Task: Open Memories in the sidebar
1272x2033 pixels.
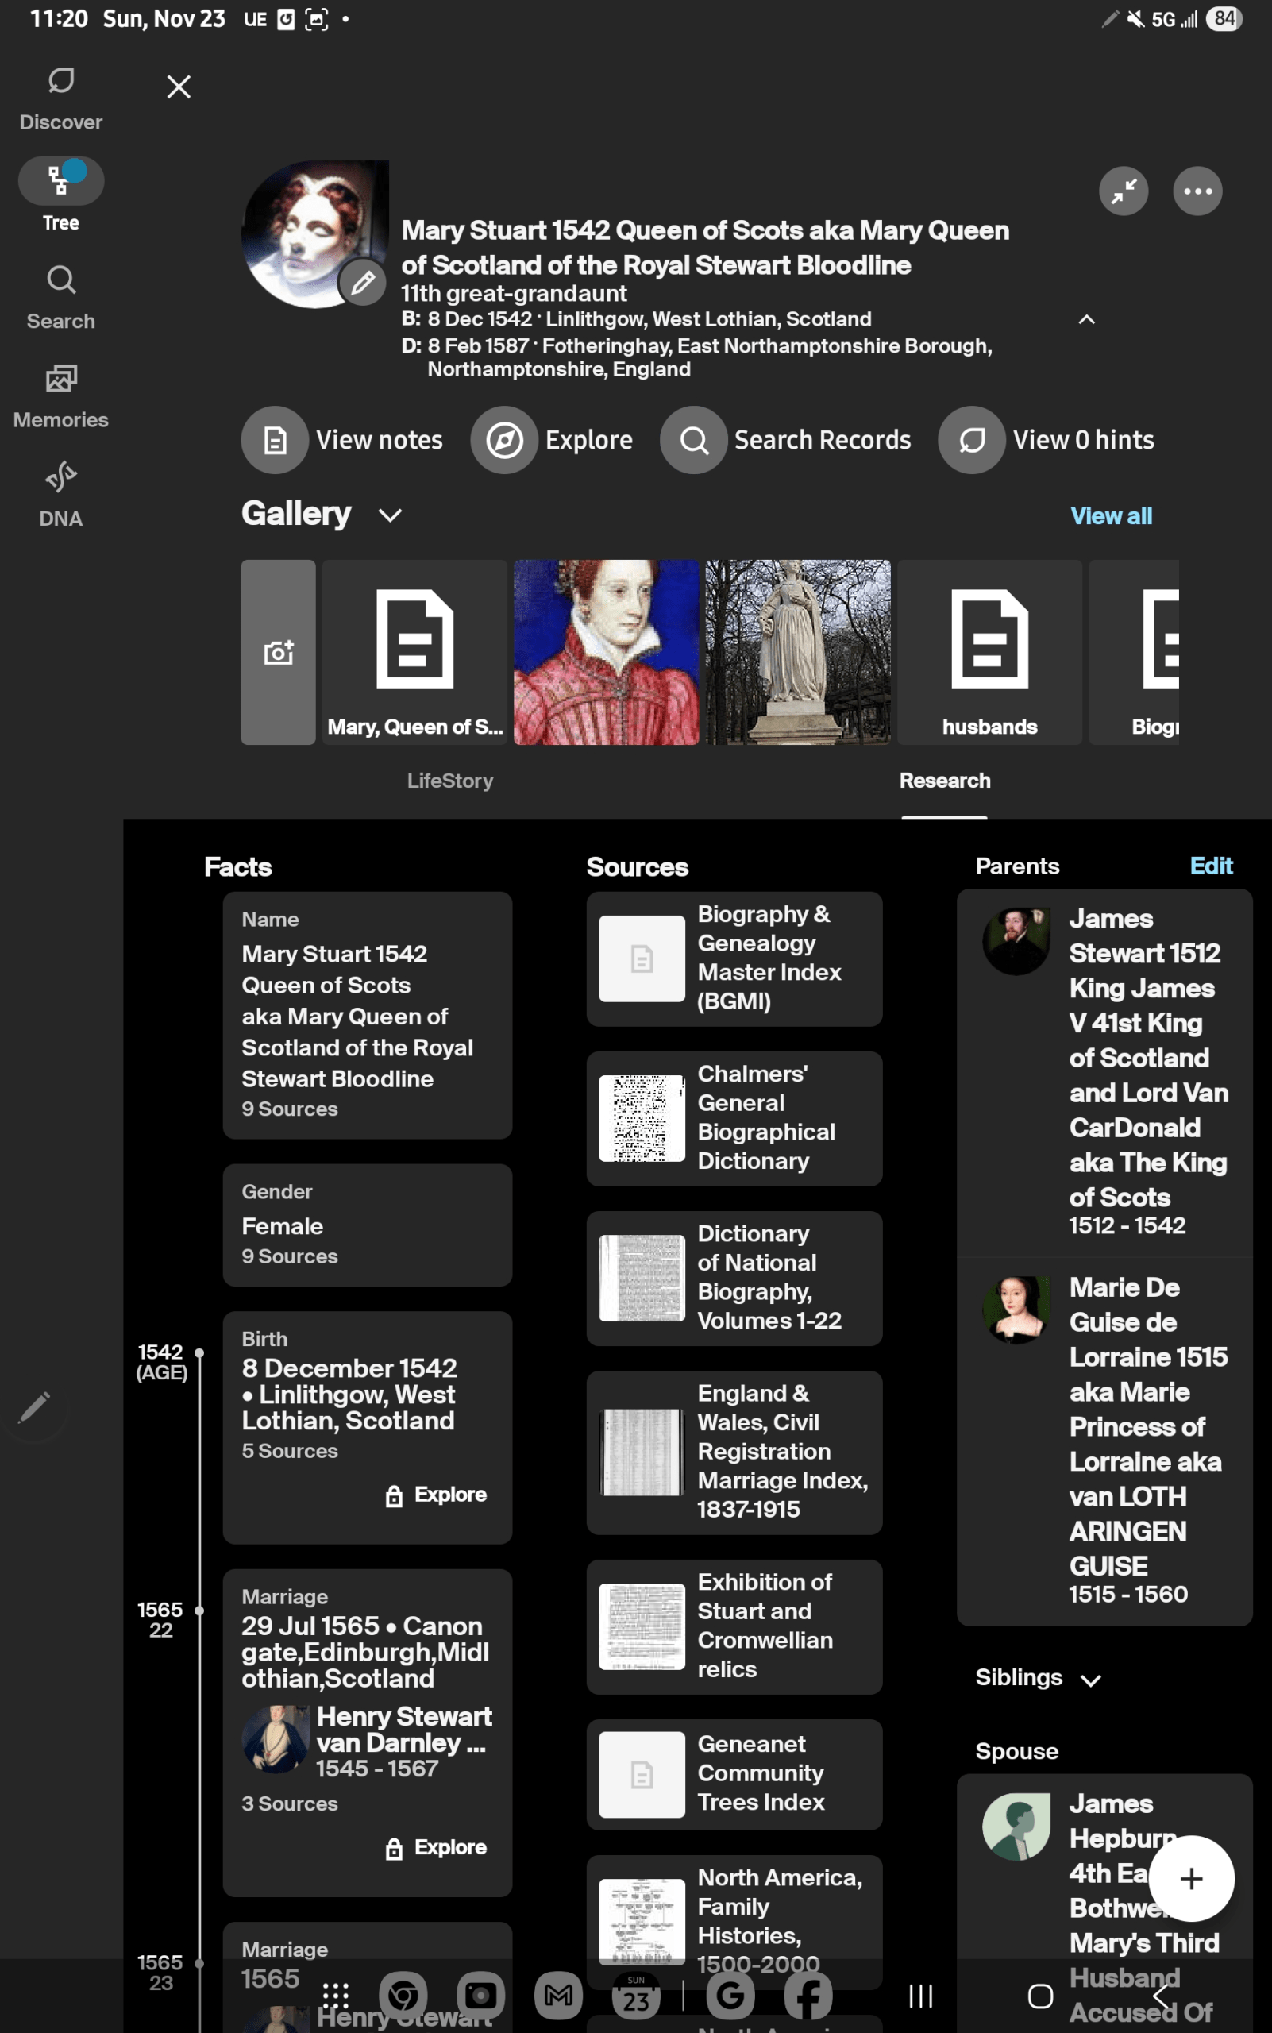Action: [60, 395]
